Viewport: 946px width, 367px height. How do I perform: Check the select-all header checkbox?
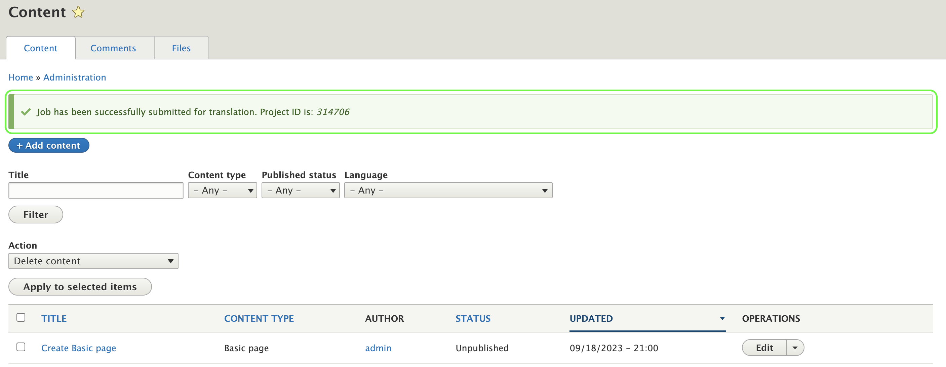click(x=21, y=317)
